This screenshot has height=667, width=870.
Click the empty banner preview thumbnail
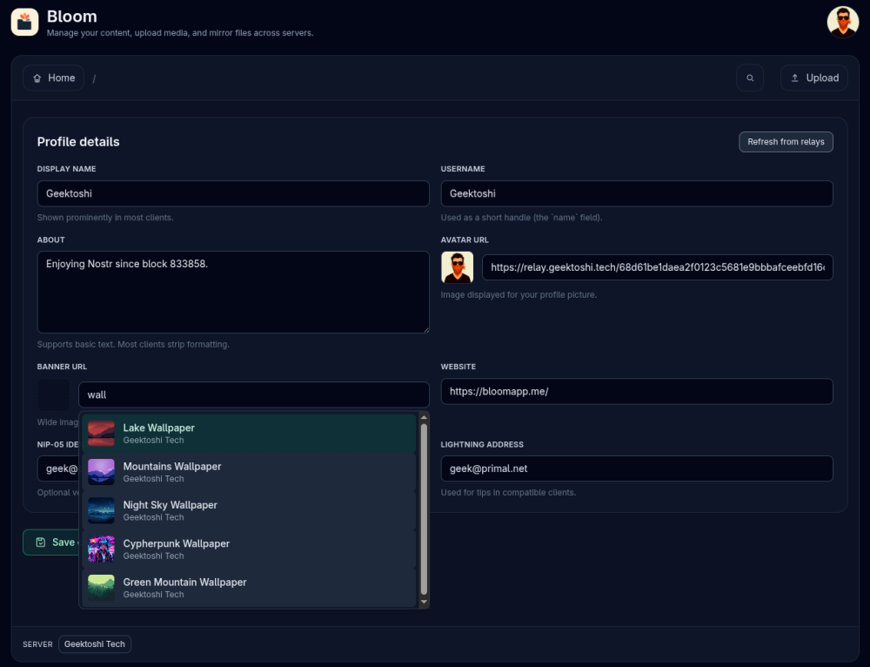click(54, 394)
